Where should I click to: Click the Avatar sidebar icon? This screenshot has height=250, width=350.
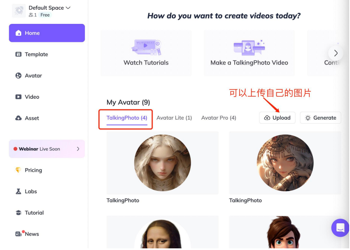point(19,76)
